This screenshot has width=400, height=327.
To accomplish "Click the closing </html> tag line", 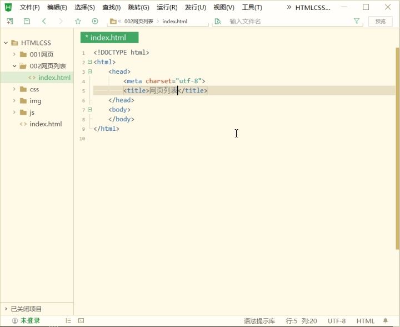I will [x=106, y=129].
